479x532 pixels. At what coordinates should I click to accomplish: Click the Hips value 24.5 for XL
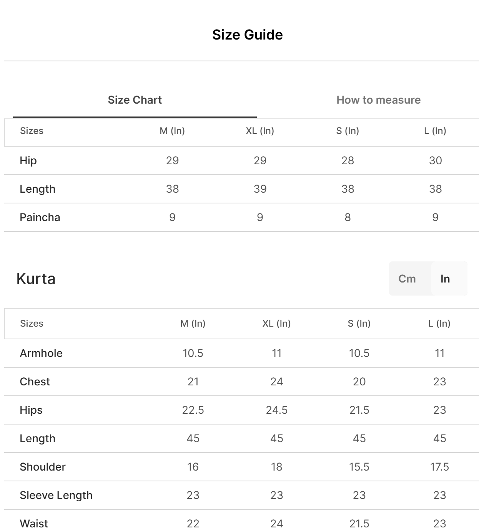(x=276, y=410)
